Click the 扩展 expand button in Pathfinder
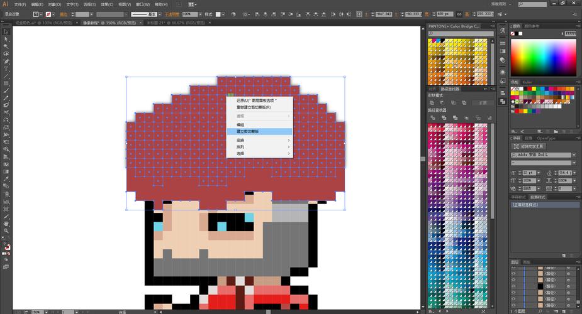 tap(482, 102)
